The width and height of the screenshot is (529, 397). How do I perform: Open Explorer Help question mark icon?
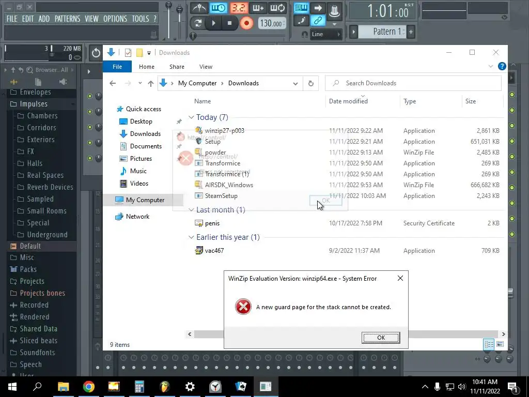tap(502, 67)
